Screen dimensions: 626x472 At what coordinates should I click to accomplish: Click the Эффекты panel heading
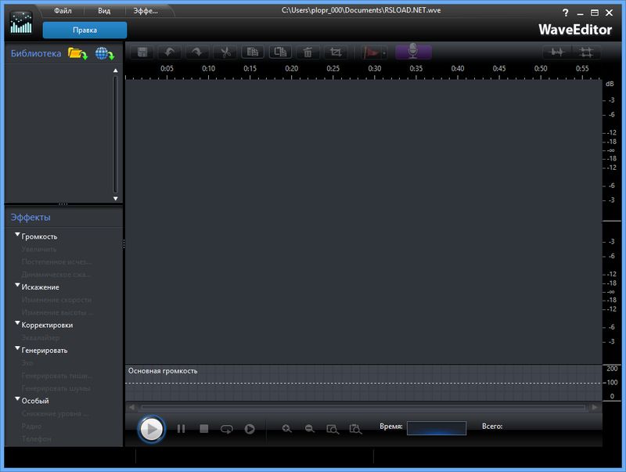pyautogui.click(x=31, y=218)
